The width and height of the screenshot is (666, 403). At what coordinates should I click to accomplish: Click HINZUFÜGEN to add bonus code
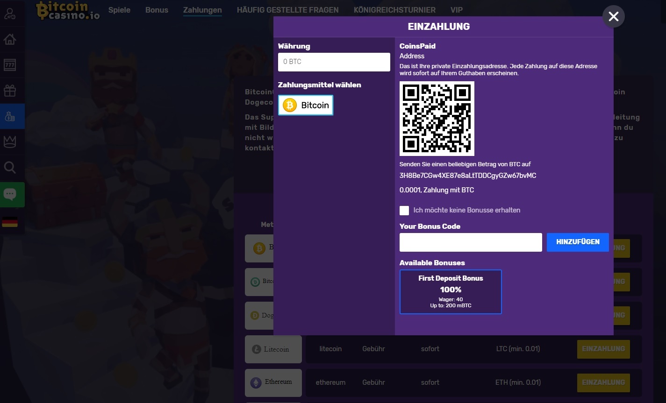(x=578, y=242)
